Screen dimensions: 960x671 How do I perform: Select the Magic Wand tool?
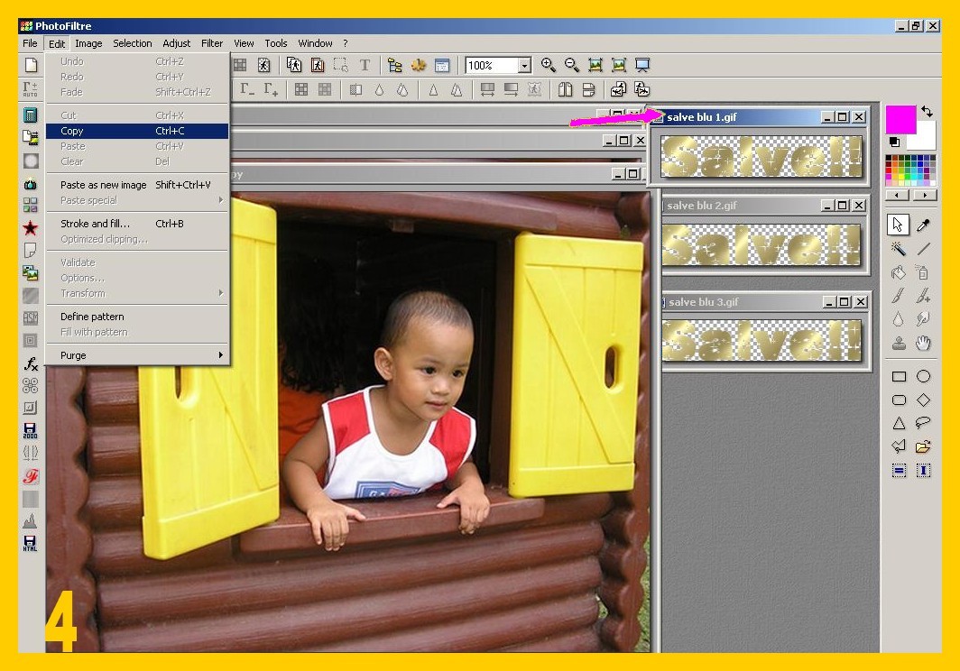coord(899,248)
